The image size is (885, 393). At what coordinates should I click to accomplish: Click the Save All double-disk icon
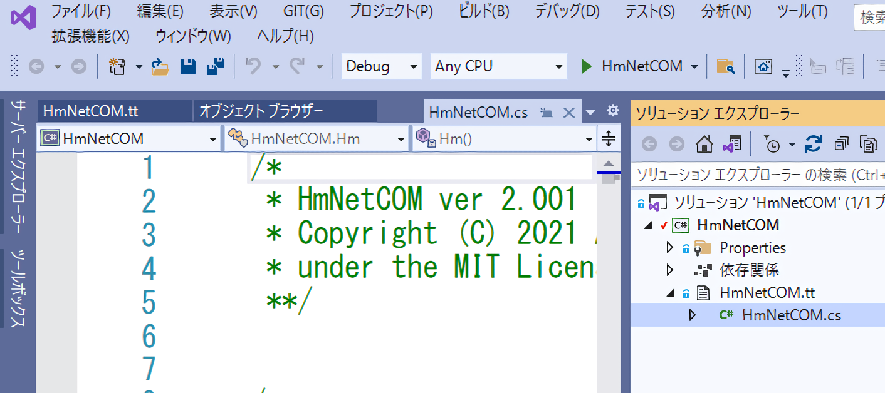click(x=216, y=66)
